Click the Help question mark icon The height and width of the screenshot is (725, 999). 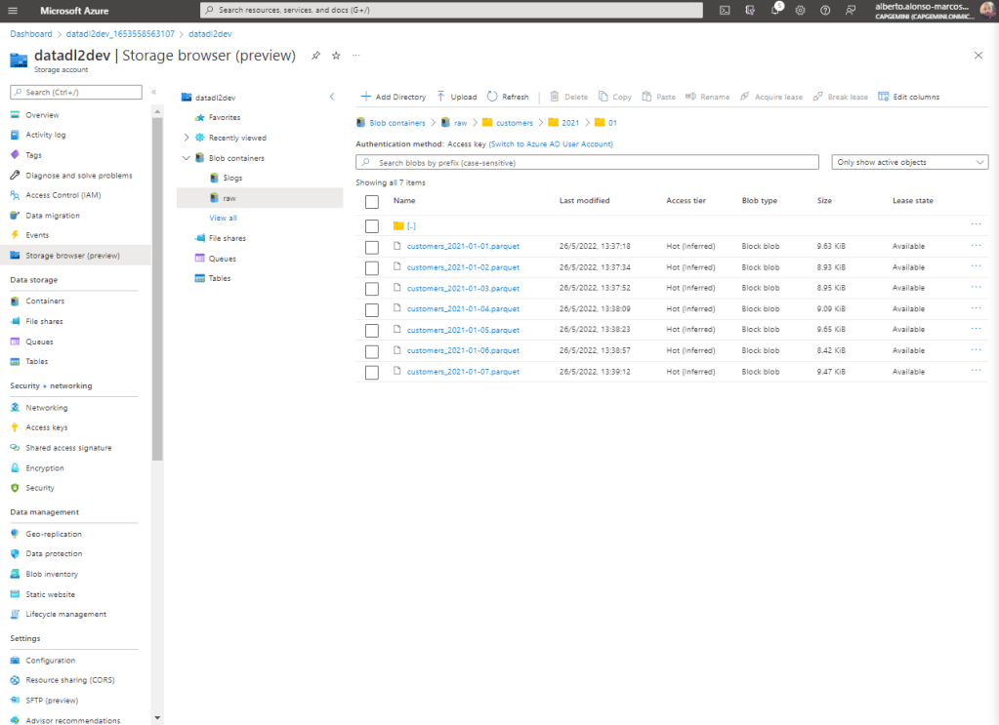pyautogui.click(x=825, y=10)
